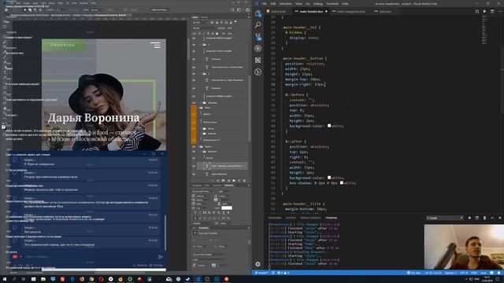Click the send message arrow in the chat window

(x=161, y=257)
